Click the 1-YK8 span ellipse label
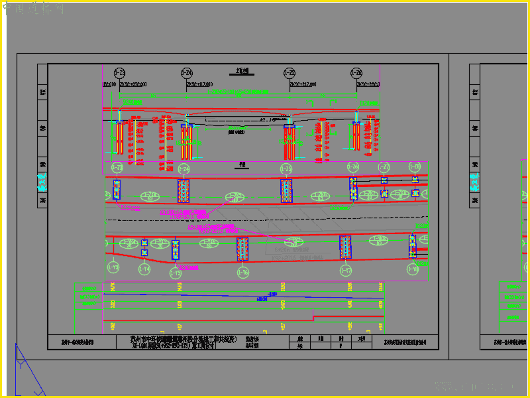 (x=378, y=240)
